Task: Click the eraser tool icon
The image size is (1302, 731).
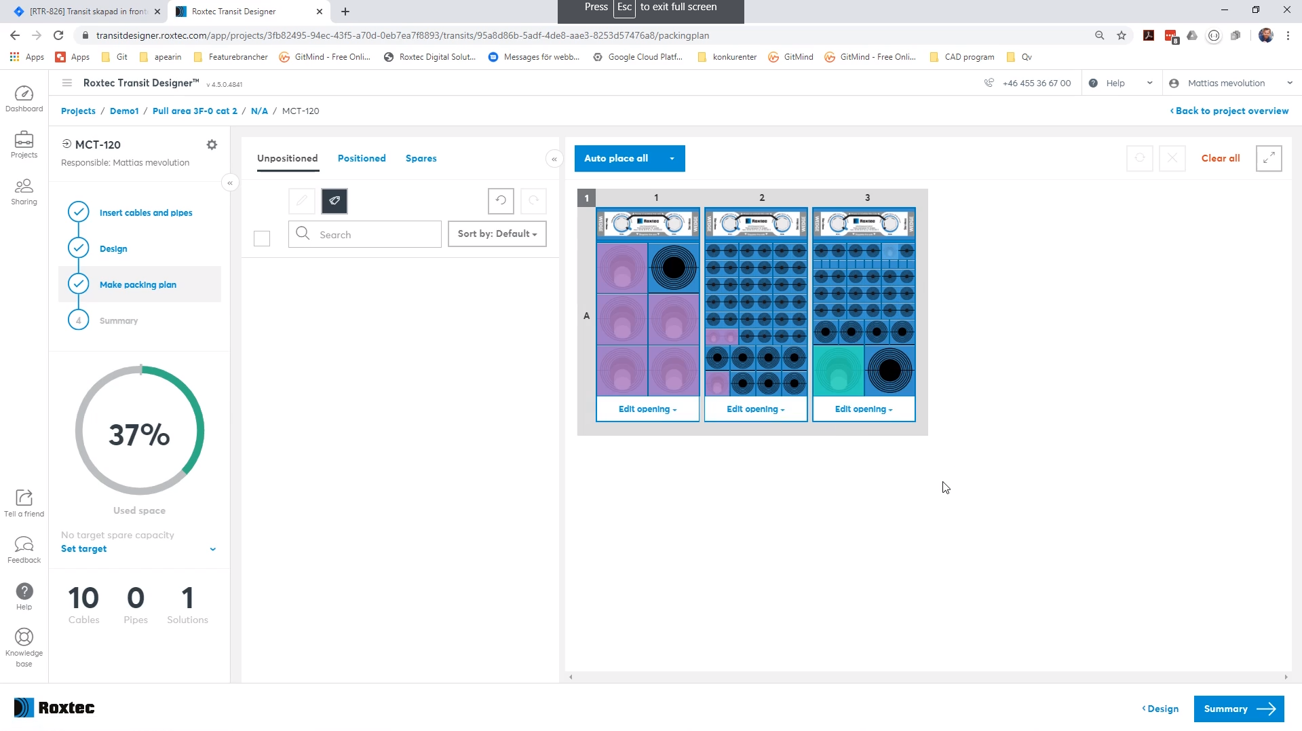Action: click(334, 201)
